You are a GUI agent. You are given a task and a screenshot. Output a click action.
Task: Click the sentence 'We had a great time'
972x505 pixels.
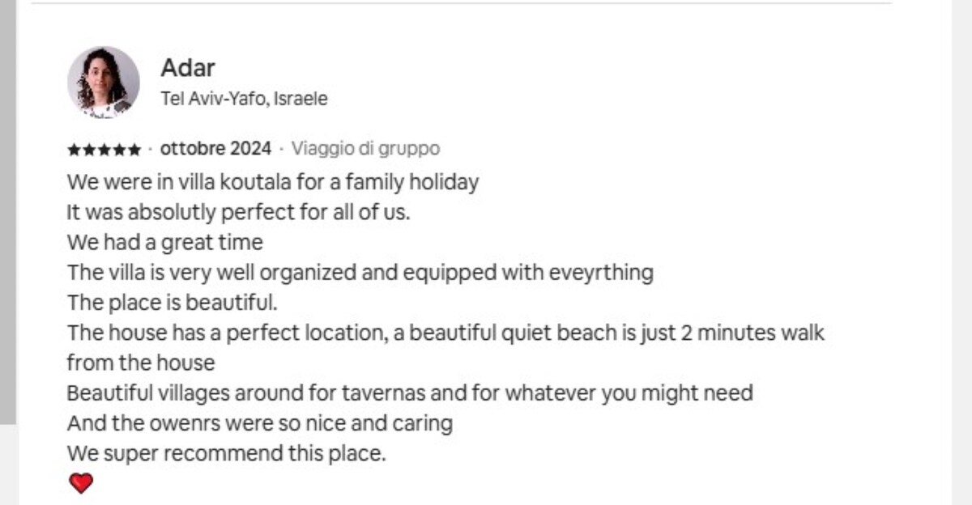point(164,242)
